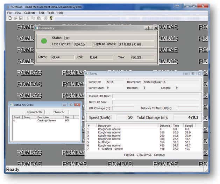Click the New file toolbar icon
The height and width of the screenshot is (184, 220).
pyautogui.click(x=10, y=18)
